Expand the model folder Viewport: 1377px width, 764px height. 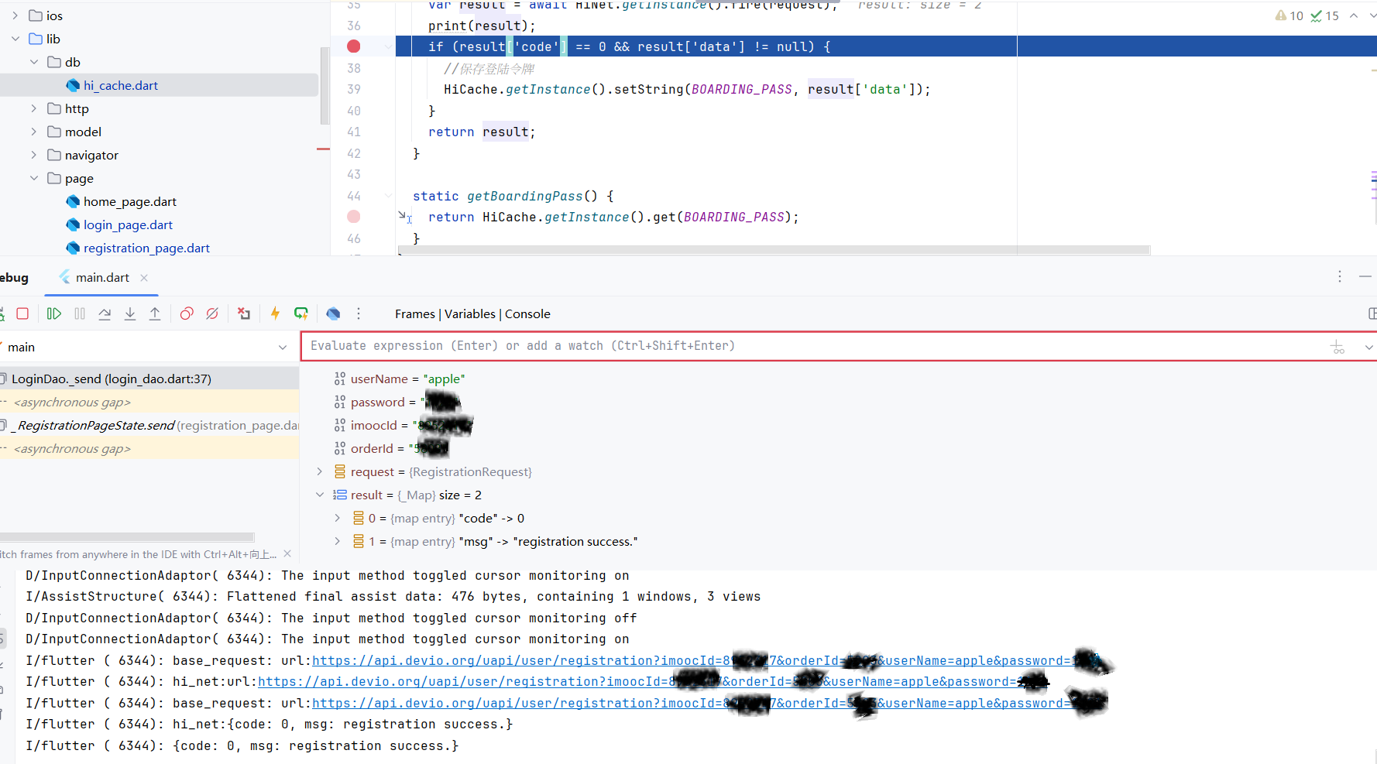(34, 132)
